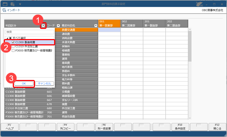
Task: Click the grid scrollbar up arrow
Action: 190,29
